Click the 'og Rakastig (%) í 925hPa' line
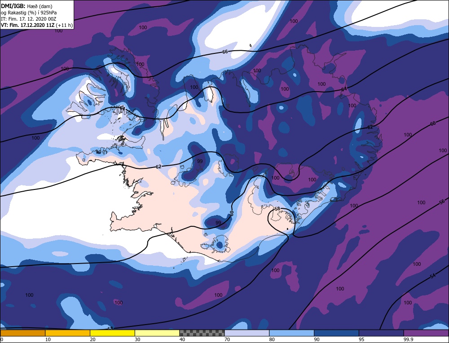 coord(29,13)
